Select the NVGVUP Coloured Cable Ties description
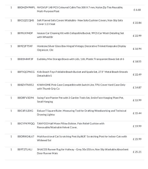This screenshot has width=148, height=169. coord(80,9)
